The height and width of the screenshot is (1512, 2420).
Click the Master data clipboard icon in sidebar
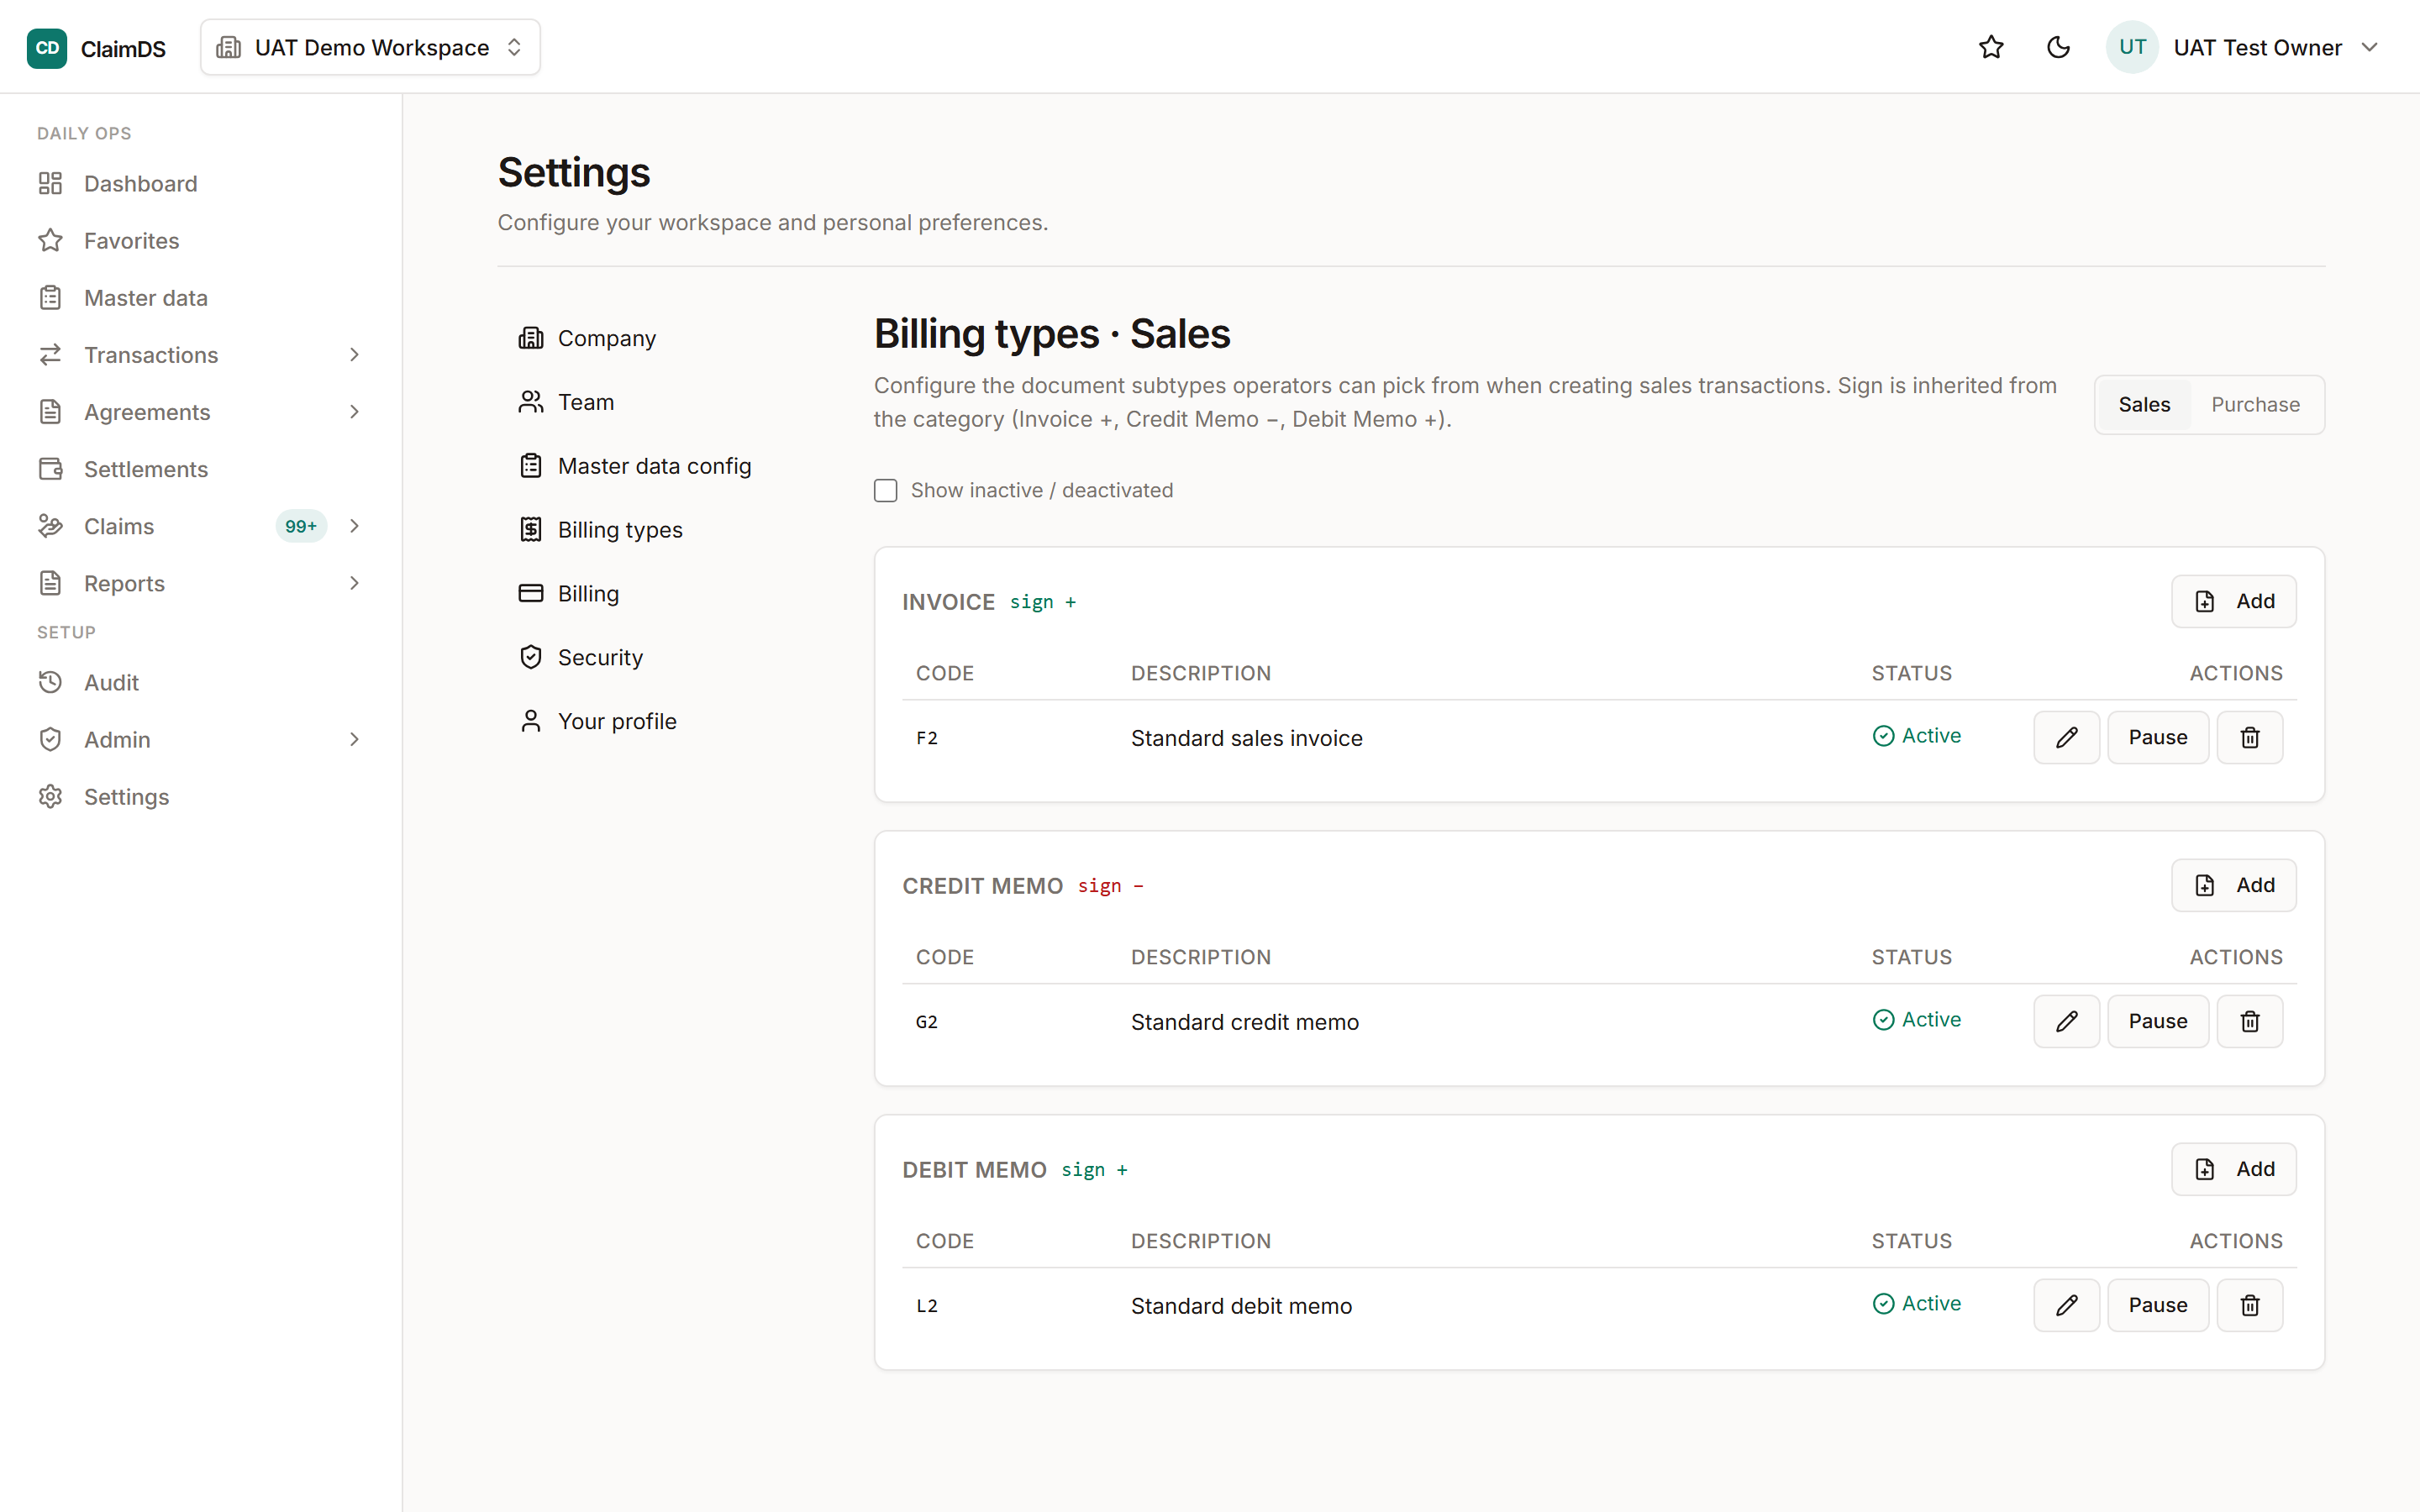tap(51, 298)
